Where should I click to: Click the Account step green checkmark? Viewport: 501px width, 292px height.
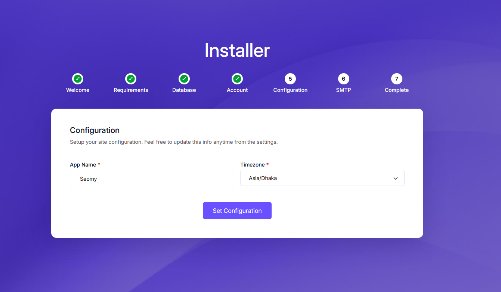point(237,79)
